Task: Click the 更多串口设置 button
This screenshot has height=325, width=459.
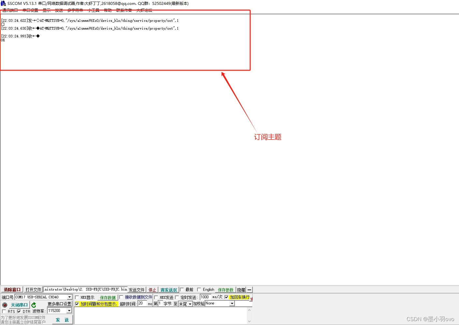Action: point(59,304)
